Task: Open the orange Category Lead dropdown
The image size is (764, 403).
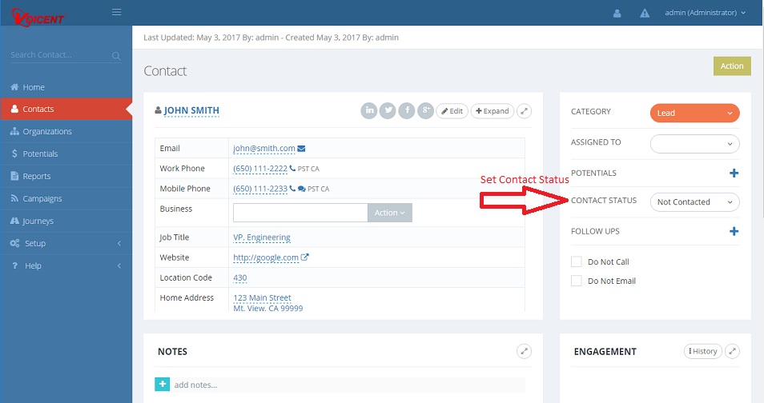Action: point(694,114)
